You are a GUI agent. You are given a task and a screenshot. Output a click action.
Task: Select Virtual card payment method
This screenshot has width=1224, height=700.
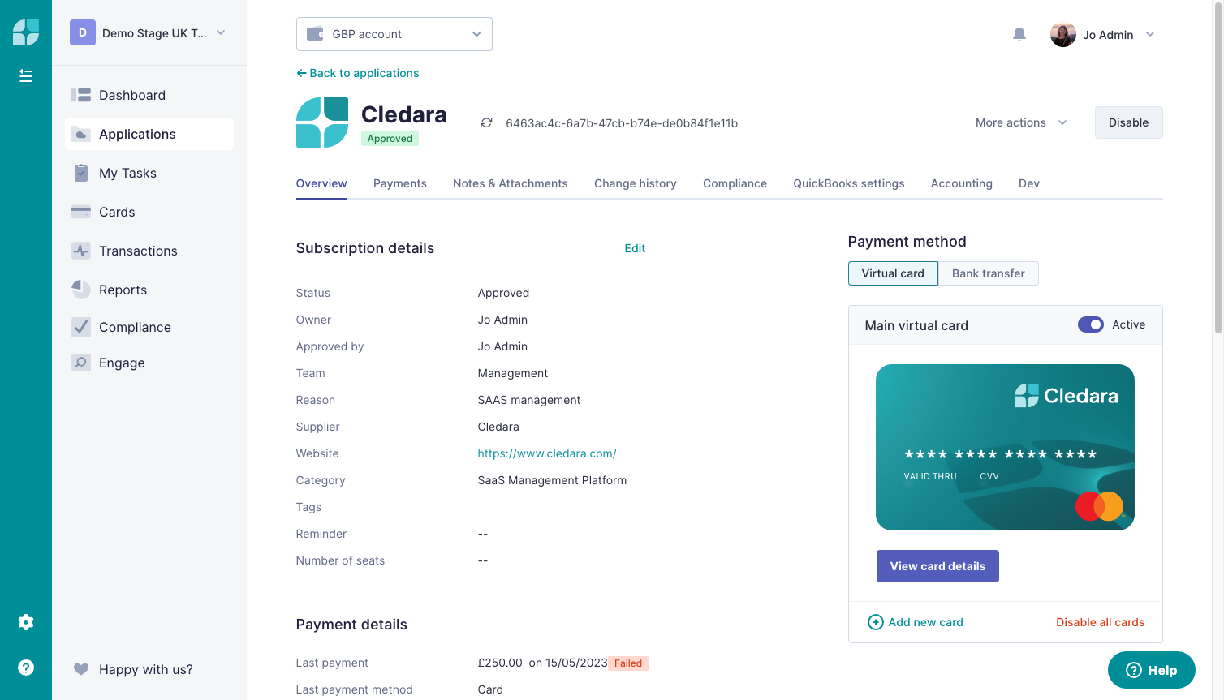coord(893,273)
